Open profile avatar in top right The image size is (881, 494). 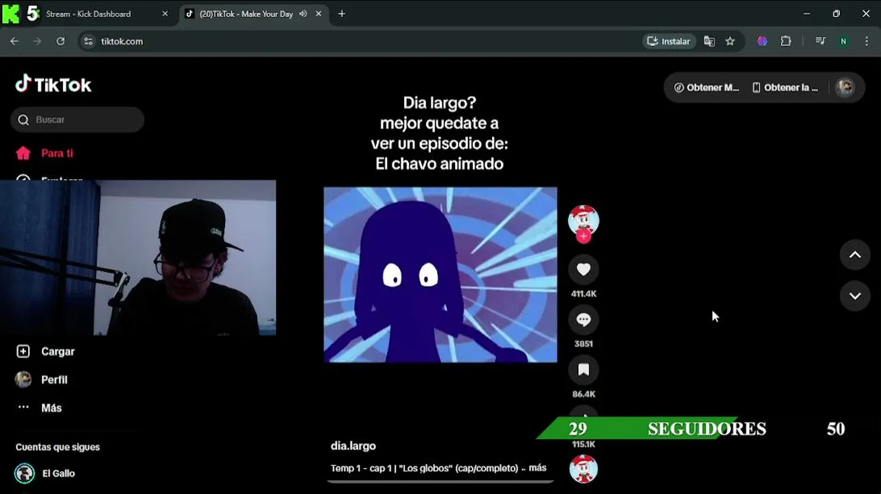click(845, 88)
